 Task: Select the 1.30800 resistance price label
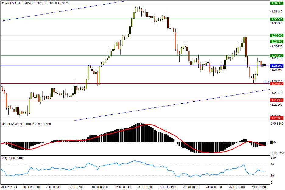[x=277, y=19]
